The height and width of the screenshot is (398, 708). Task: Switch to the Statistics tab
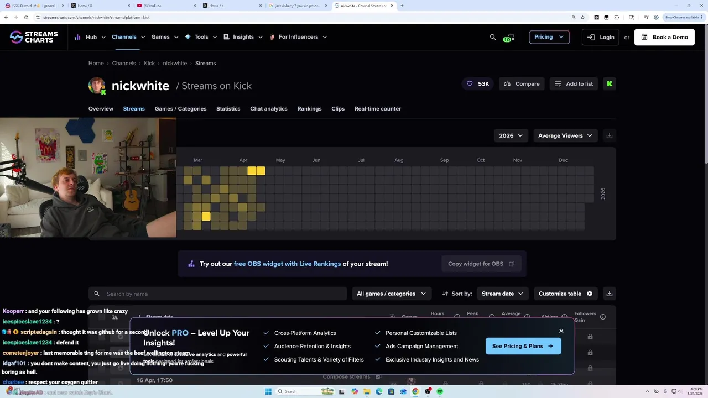[x=228, y=109]
